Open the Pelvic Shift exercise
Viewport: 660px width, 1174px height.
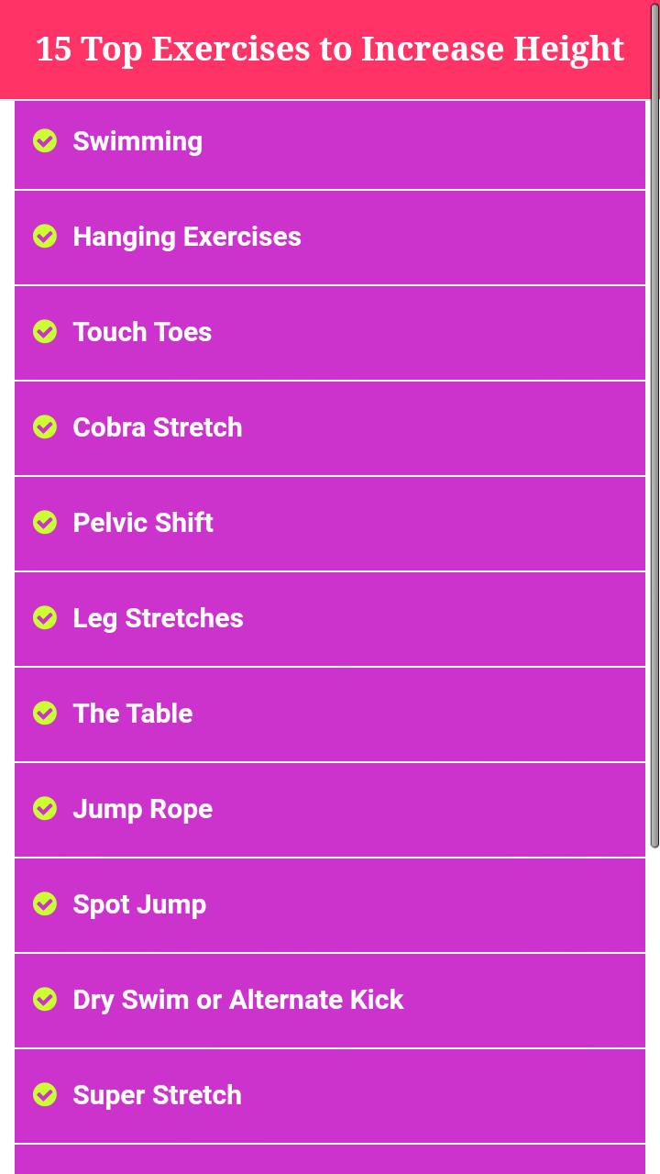(x=143, y=523)
